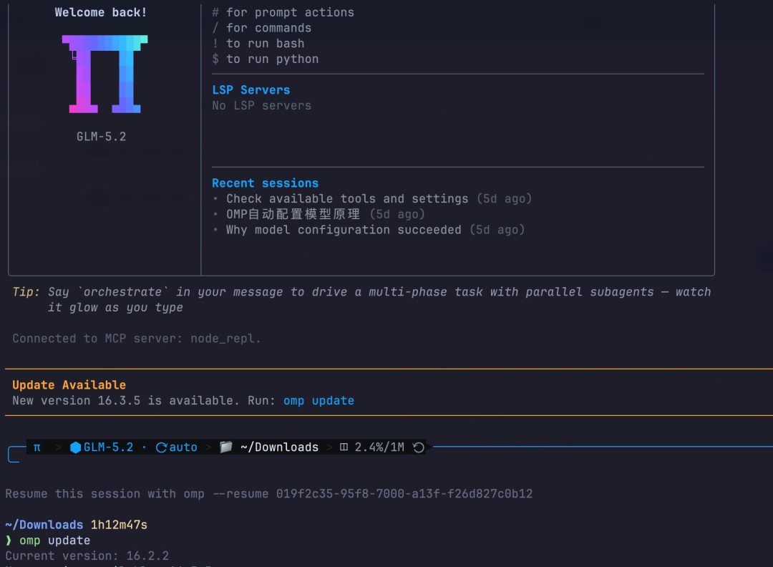Viewport: 773px width, 567px height.
Task: Click the session resume ID text
Action: click(x=404, y=493)
